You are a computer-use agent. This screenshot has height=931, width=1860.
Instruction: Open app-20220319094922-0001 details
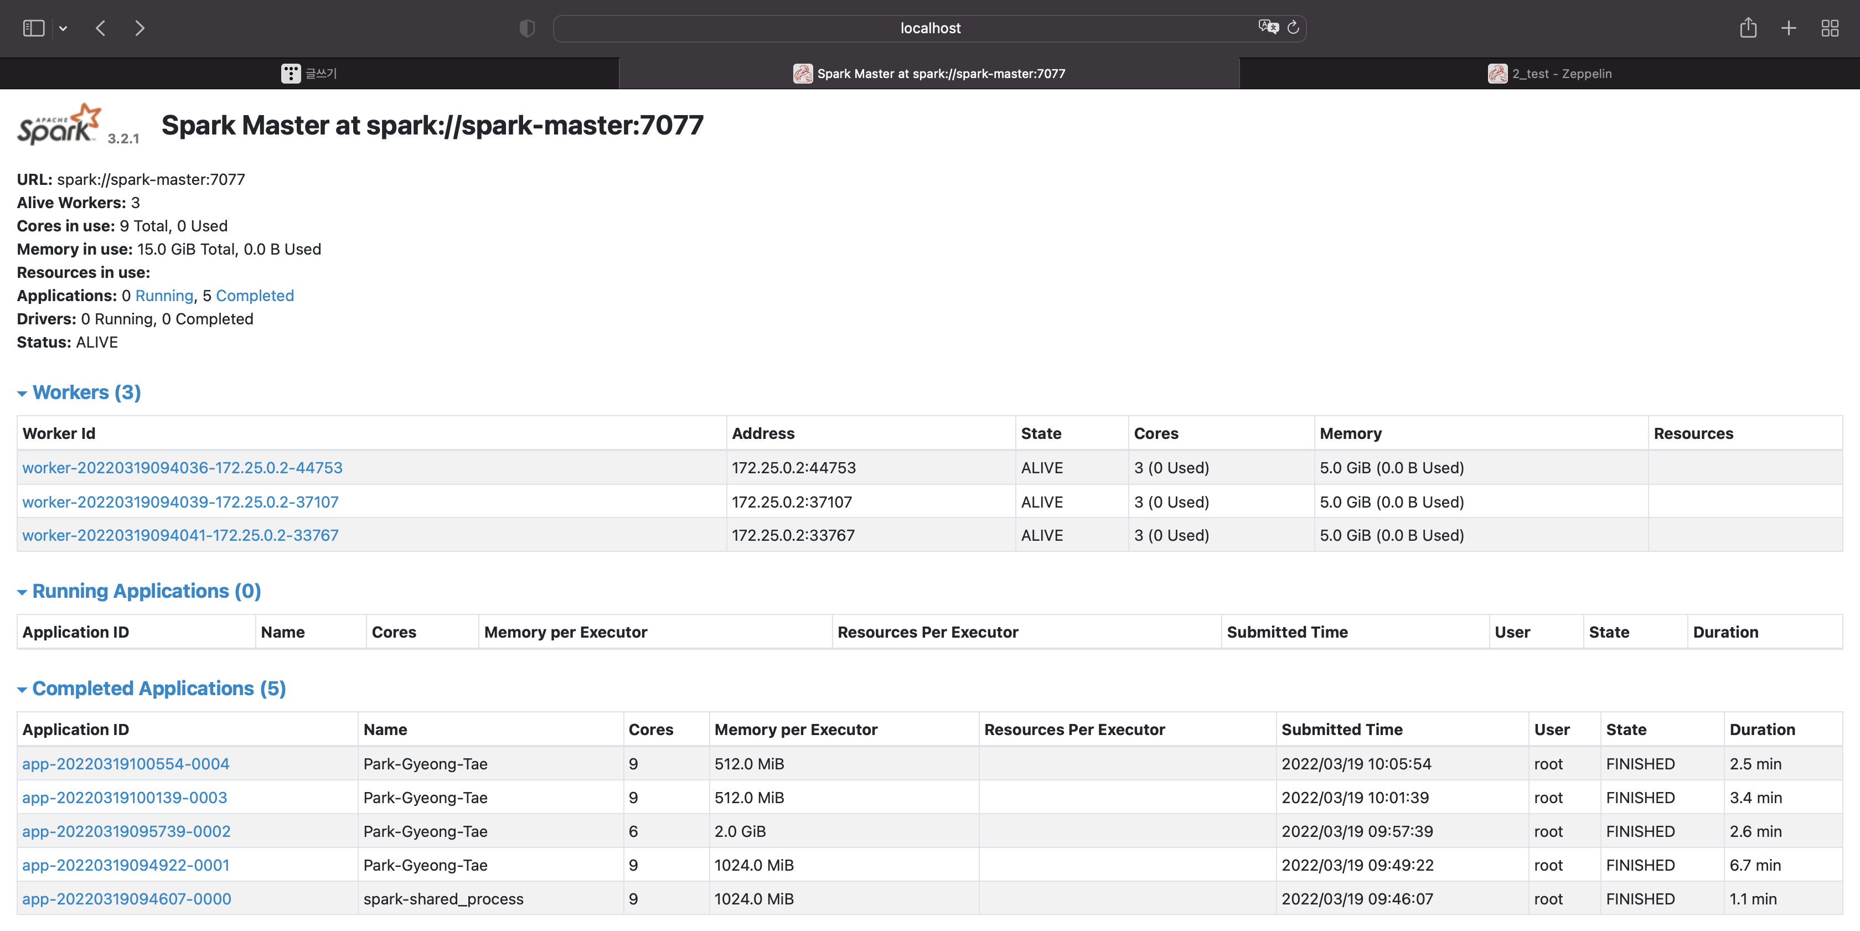[x=126, y=865]
